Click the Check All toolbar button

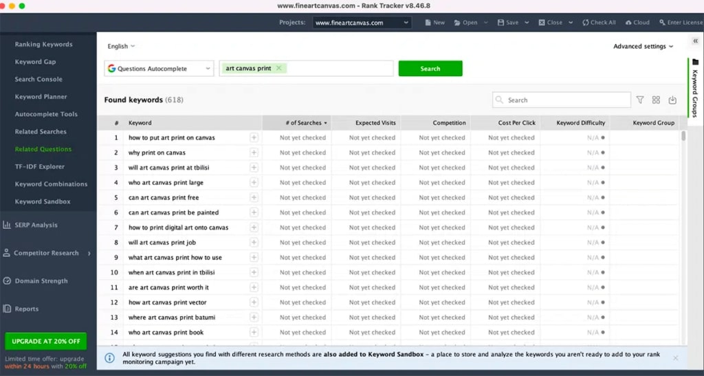click(x=599, y=23)
